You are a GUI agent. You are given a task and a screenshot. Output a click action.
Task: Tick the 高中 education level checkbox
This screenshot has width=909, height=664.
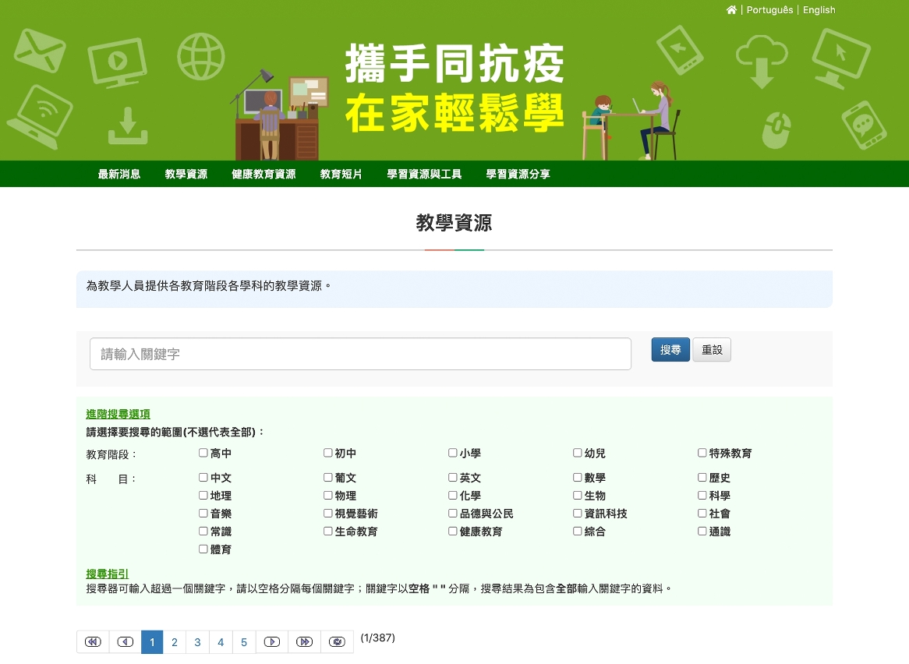(203, 453)
